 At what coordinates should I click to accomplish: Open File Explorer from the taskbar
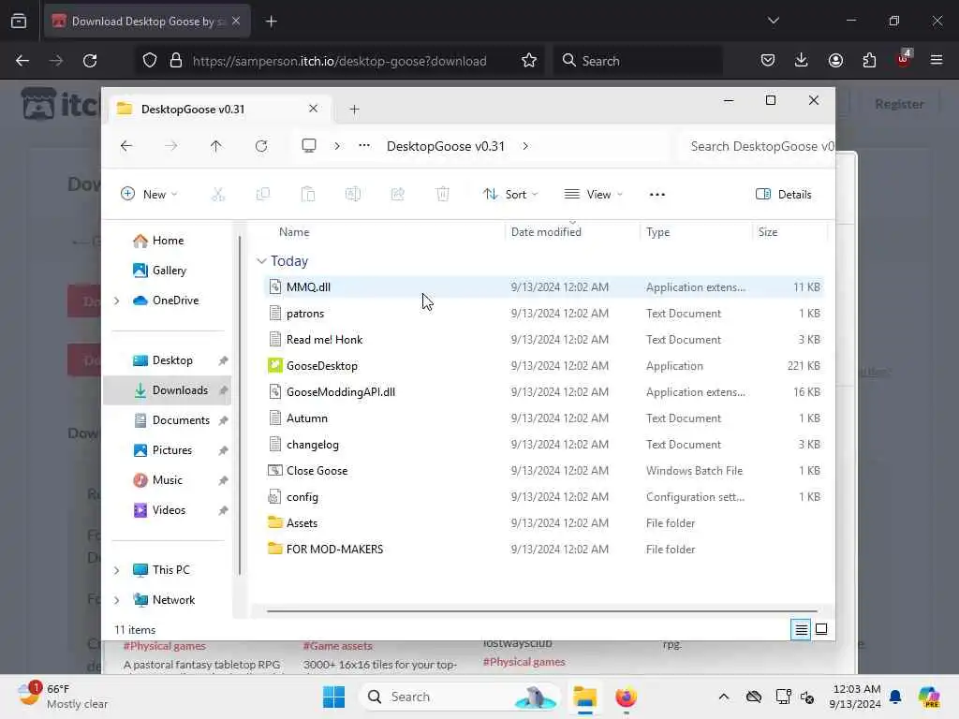pos(584,697)
